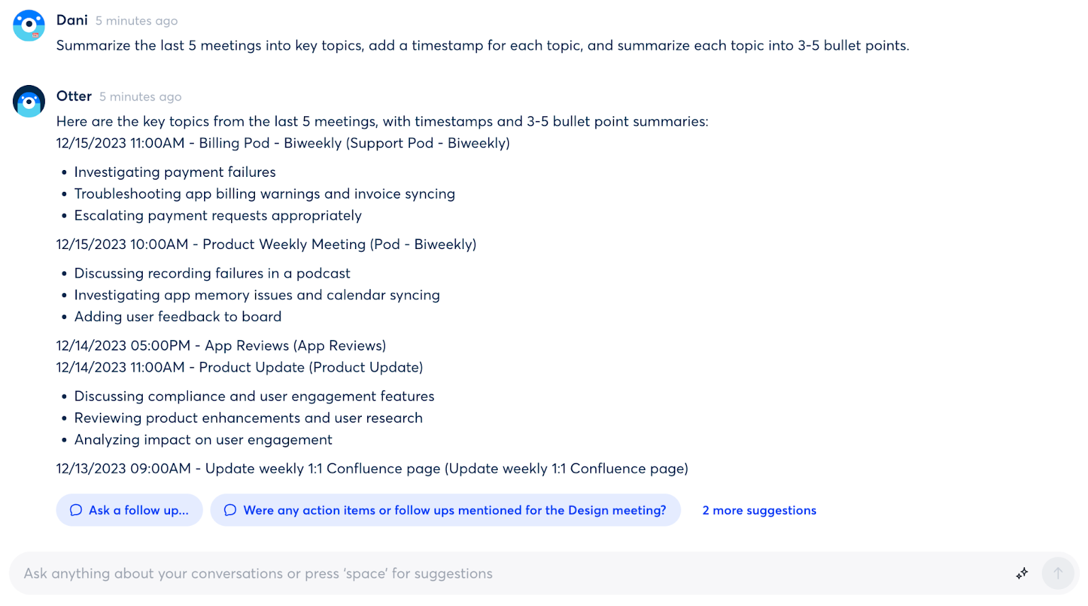
Task: Open the Product Update meeting entry
Action: pos(239,367)
